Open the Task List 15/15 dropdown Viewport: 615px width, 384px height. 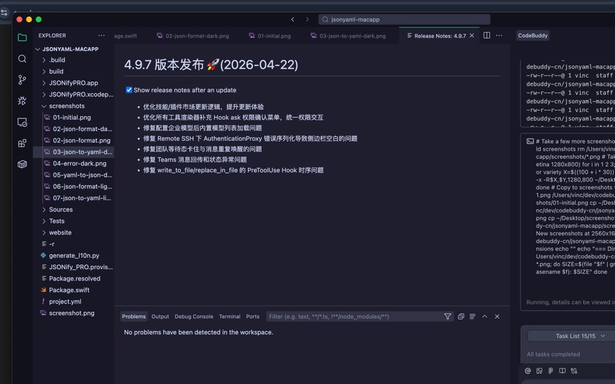[x=579, y=336]
